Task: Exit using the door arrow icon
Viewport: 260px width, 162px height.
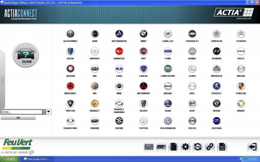Action: click(x=252, y=147)
